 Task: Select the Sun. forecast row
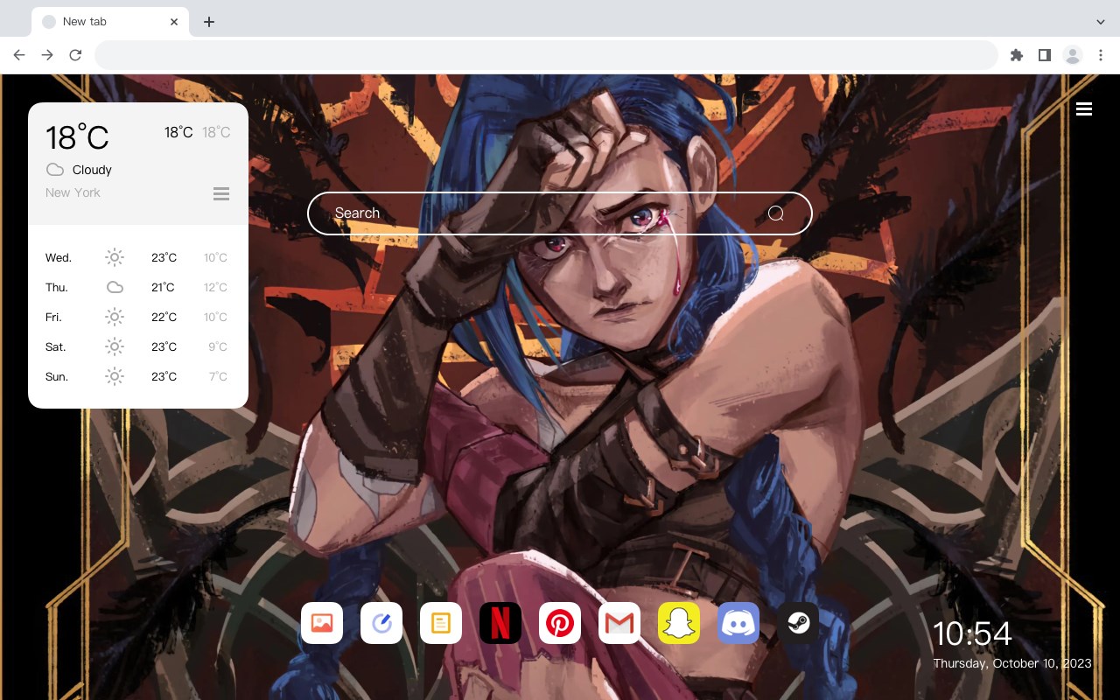point(138,376)
